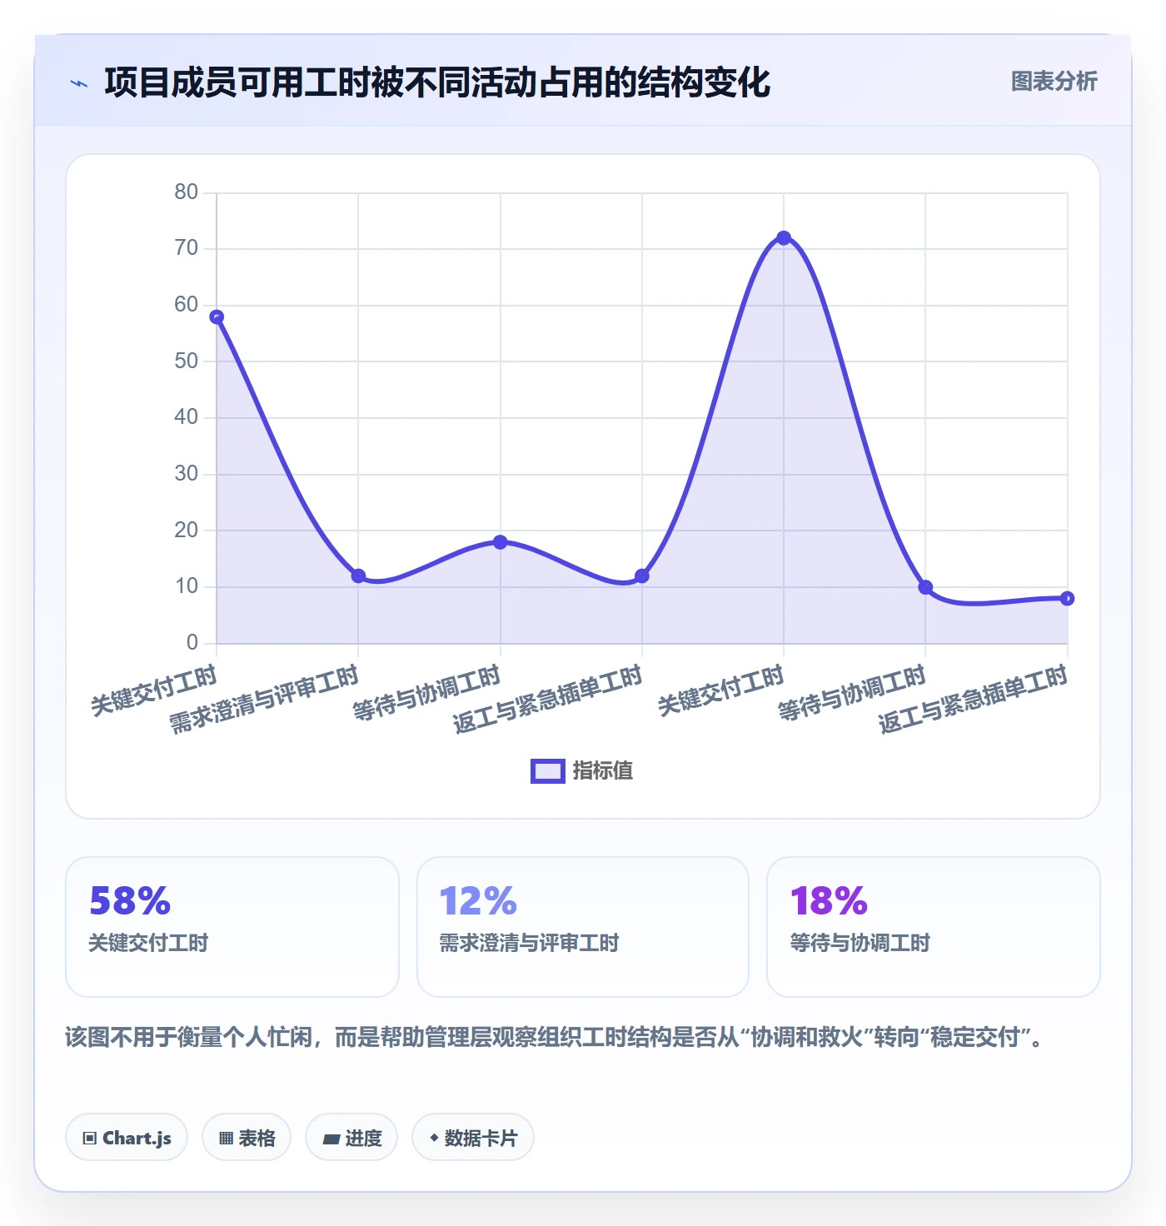The width and height of the screenshot is (1166, 1226).
Task: Click the first data point at 58
Action: point(217,316)
